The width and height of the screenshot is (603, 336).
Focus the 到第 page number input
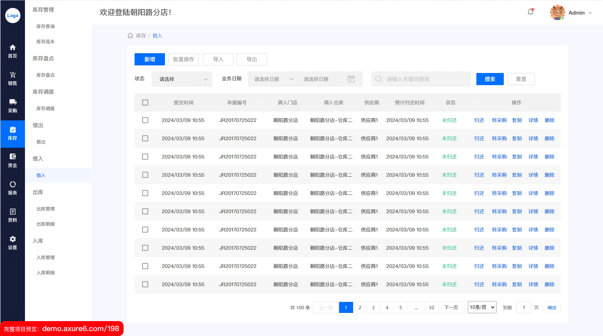pyautogui.click(x=524, y=307)
